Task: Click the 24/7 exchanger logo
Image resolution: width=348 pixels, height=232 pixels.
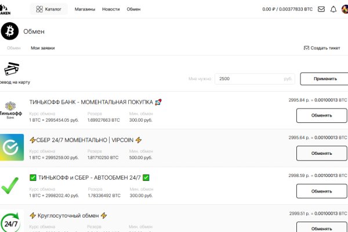Action: pyautogui.click(x=11, y=222)
